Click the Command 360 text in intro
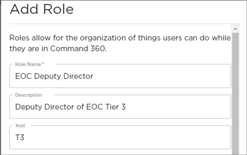247x155 pixels. coord(78,48)
